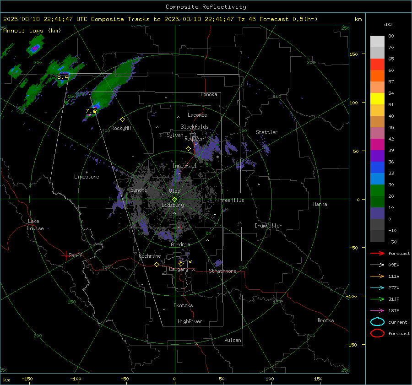Select the magenta 39–42 dBZ swatch
This screenshot has width=412, height=385.
point(377,145)
